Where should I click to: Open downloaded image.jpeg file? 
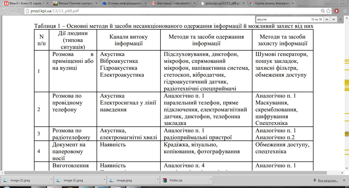pyautogui.click(x=131, y=180)
